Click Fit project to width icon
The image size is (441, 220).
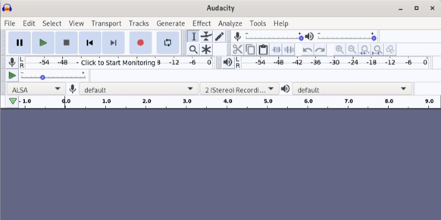[377, 50]
